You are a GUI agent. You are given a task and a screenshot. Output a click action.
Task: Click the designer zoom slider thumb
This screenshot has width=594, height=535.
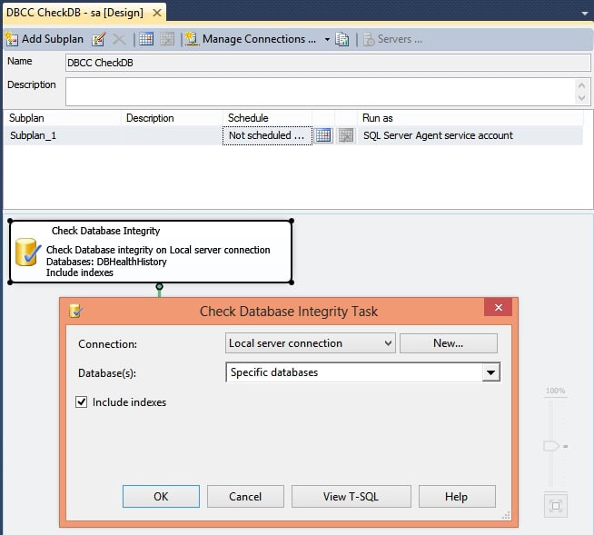tap(551, 446)
